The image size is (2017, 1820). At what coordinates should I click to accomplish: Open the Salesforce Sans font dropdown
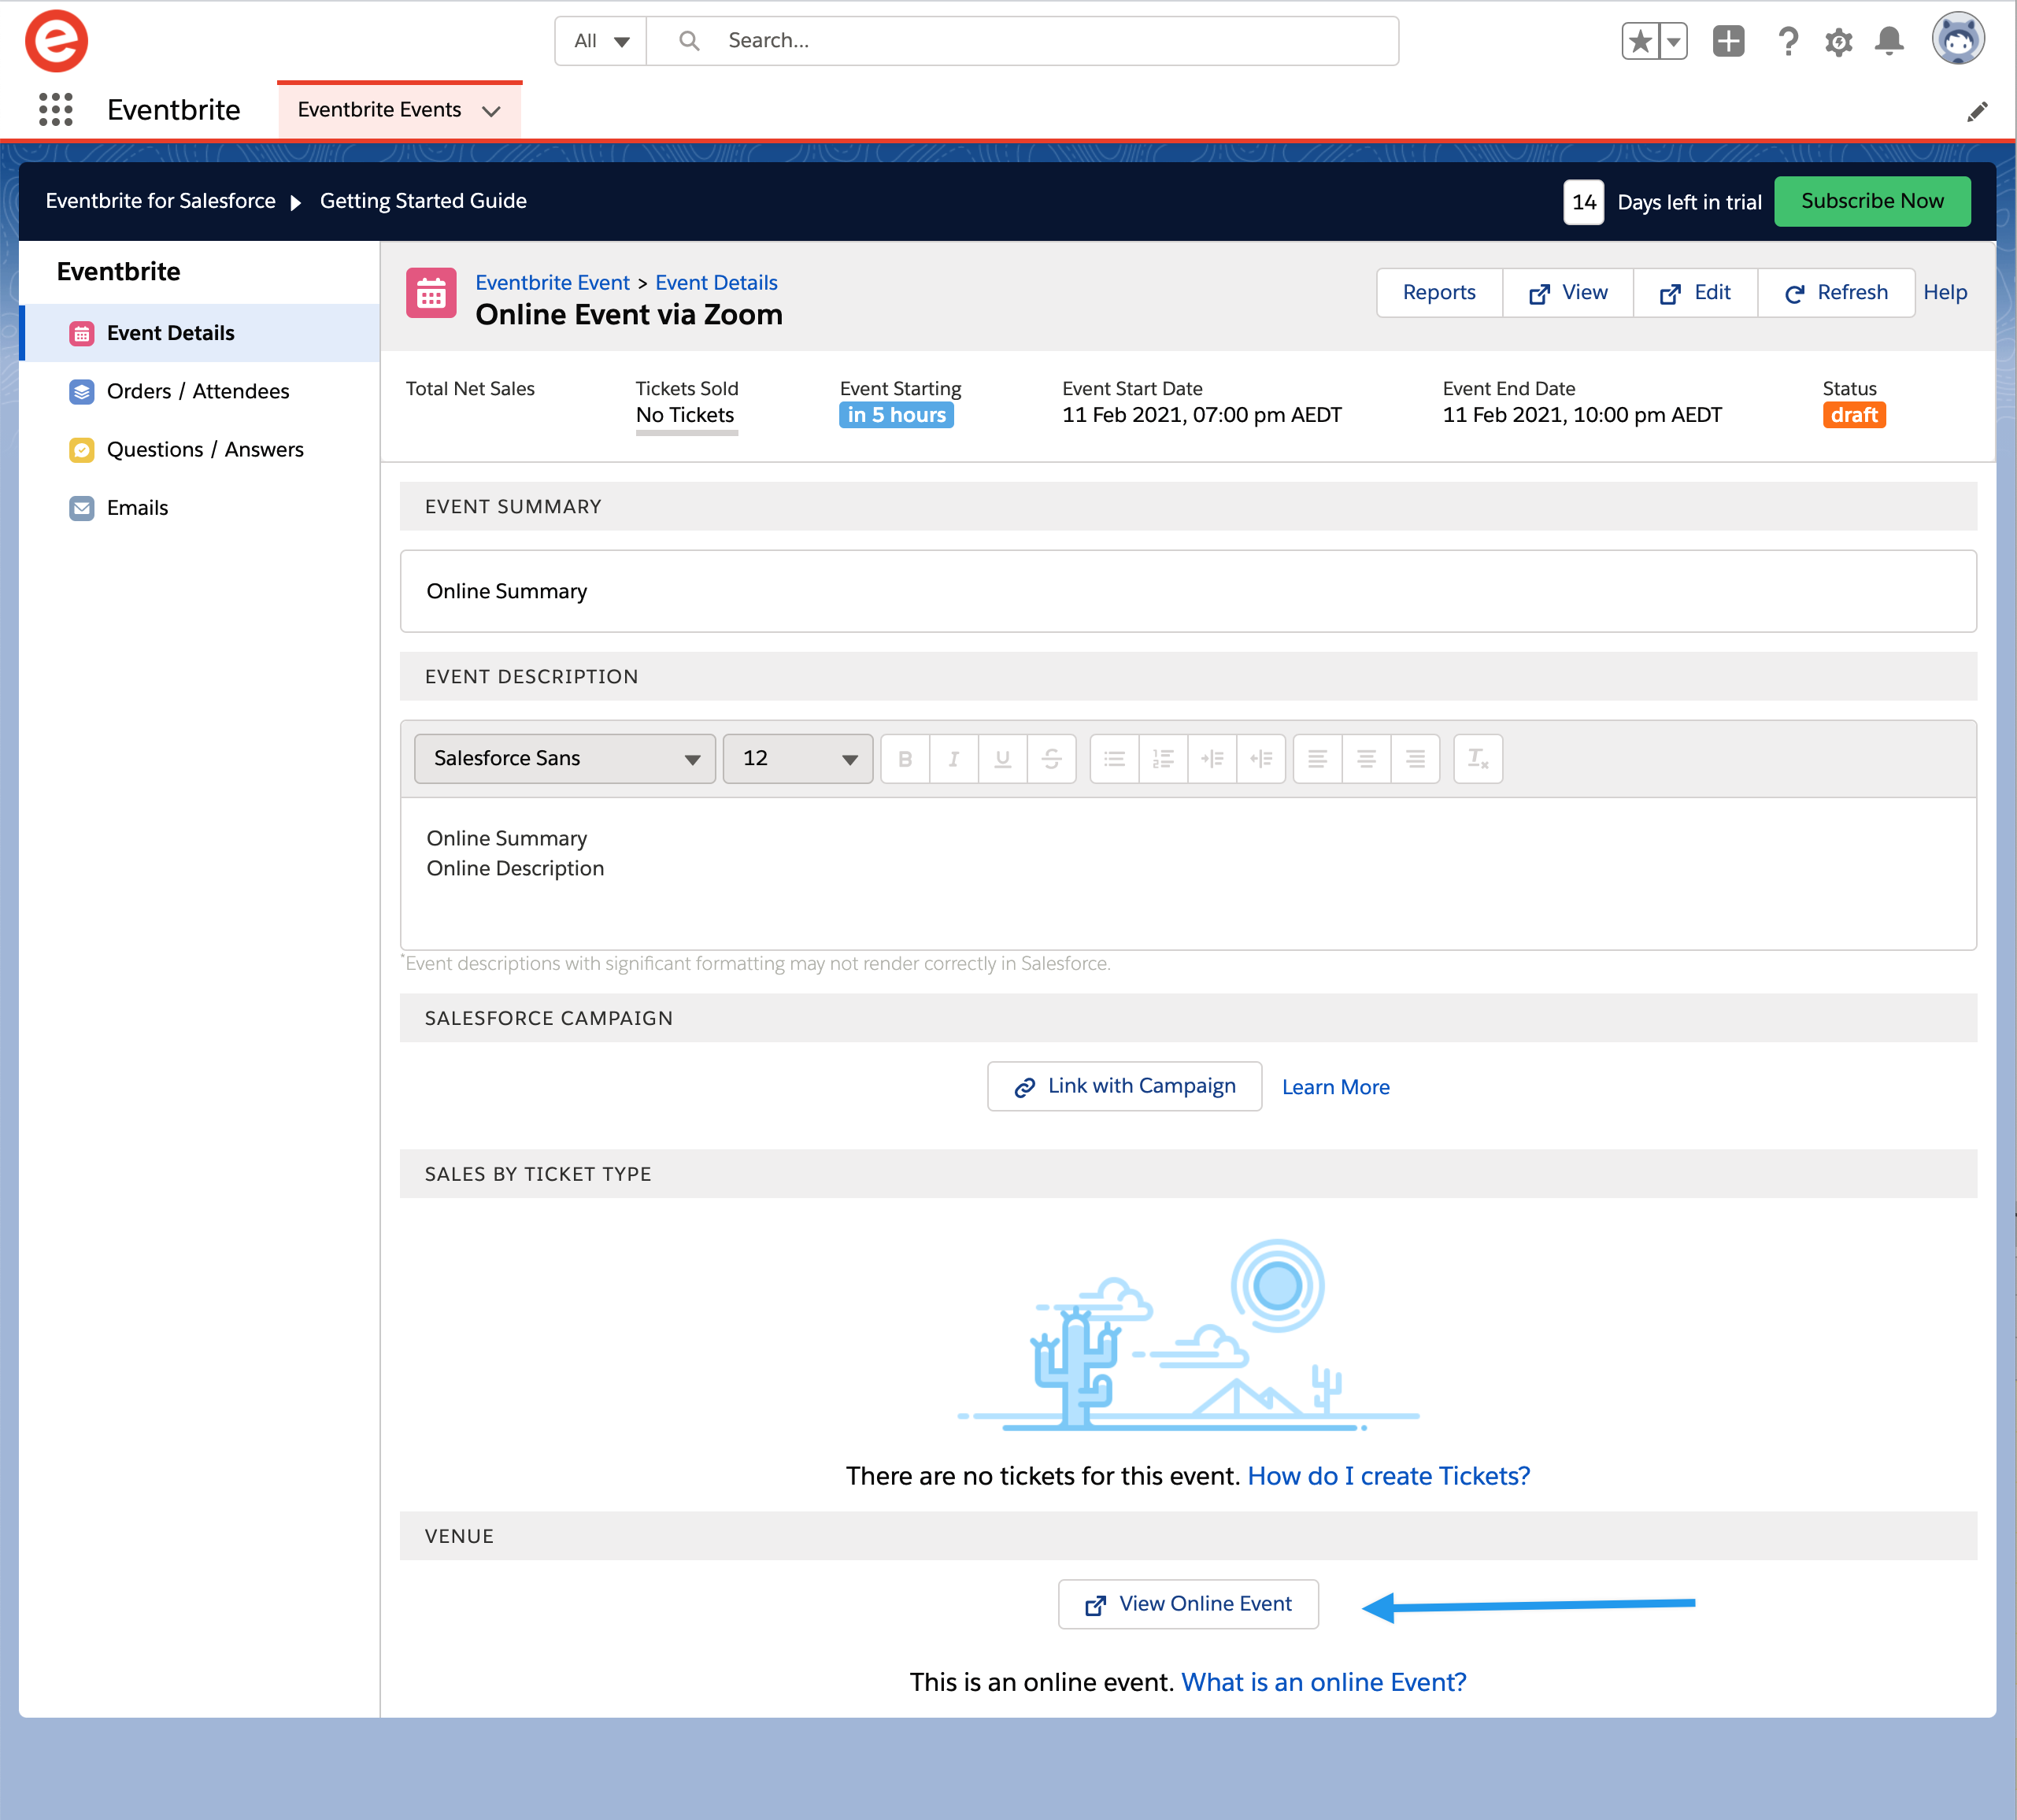coord(565,759)
